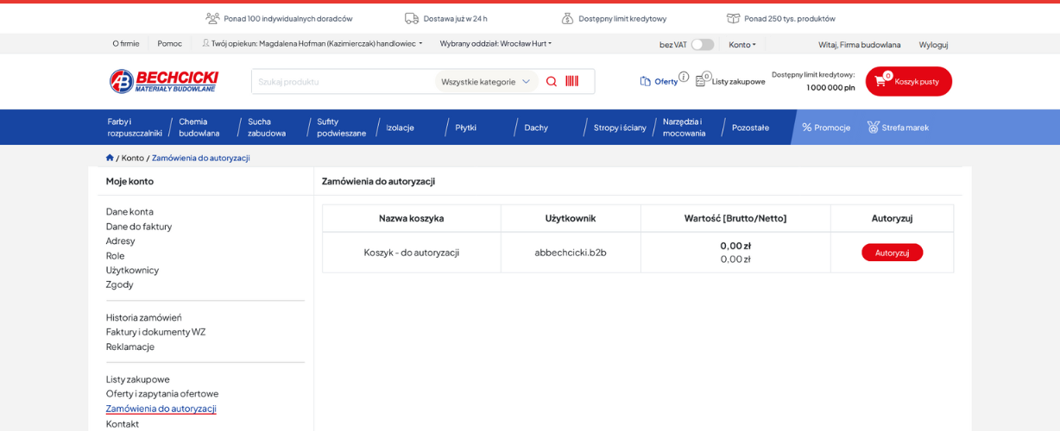
Task: Click the product box icon
Action: pyautogui.click(x=733, y=18)
